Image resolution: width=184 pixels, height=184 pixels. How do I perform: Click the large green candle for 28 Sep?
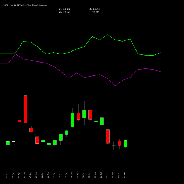[x=72, y=120]
